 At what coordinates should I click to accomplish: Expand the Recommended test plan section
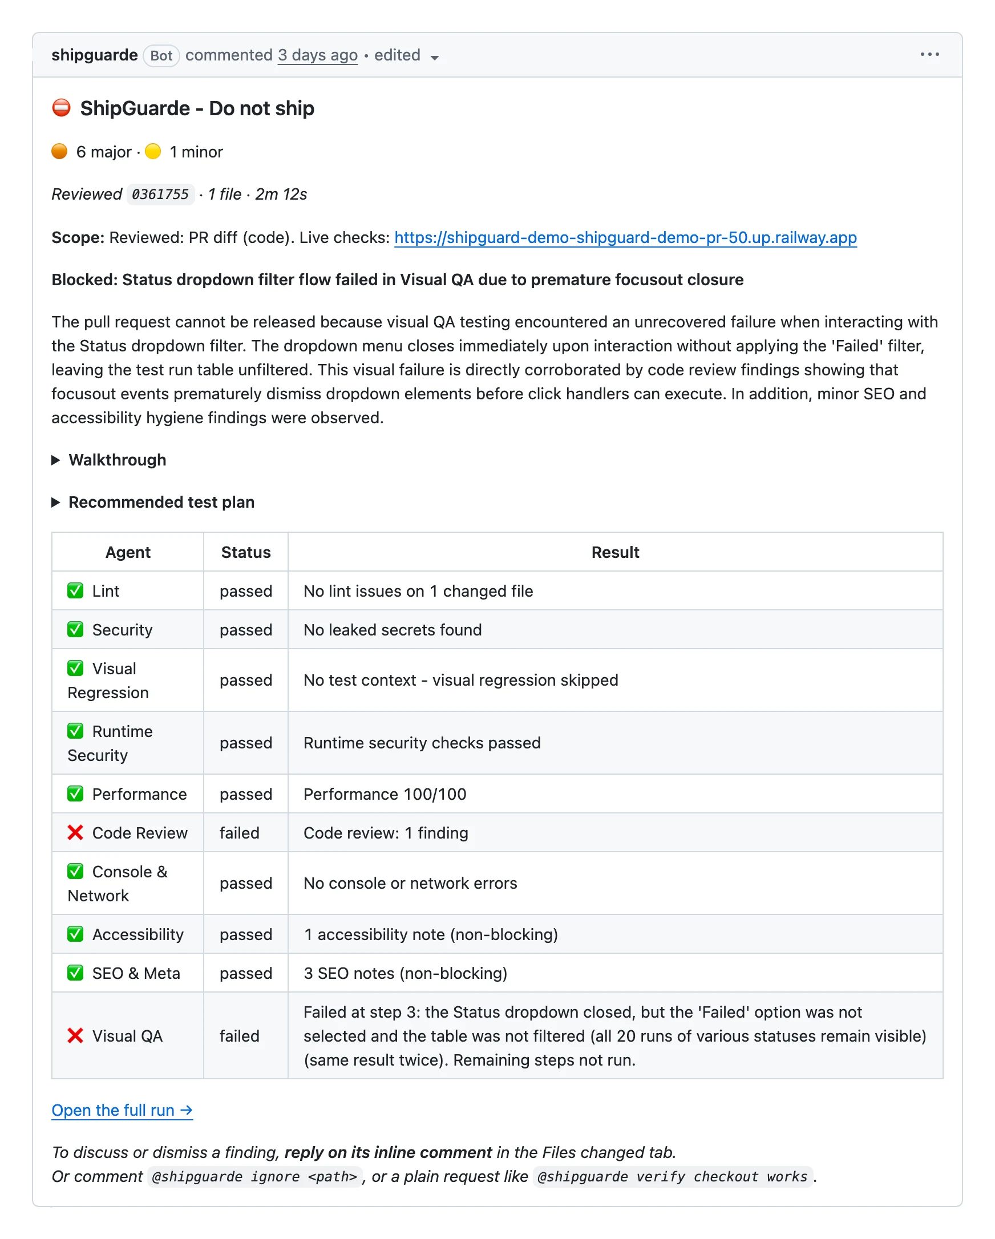153,501
